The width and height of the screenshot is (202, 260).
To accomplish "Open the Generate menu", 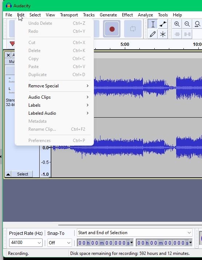I will click(x=108, y=15).
